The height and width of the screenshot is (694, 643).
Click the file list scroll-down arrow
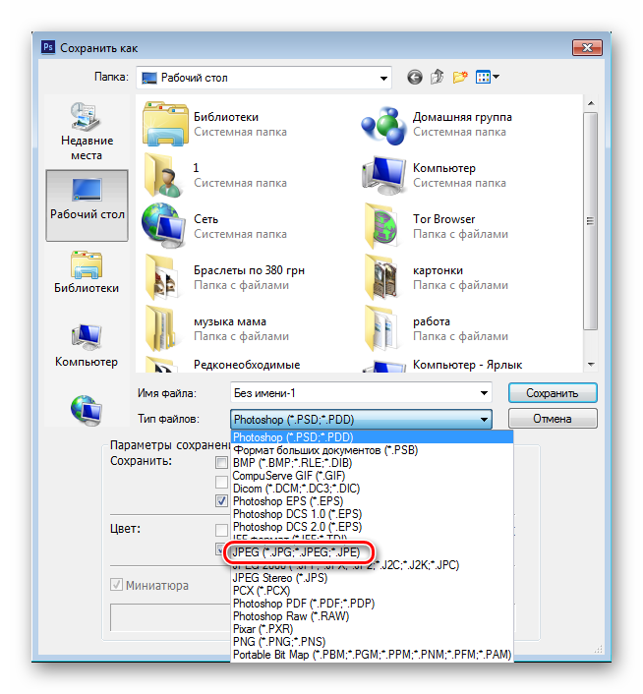point(591,365)
